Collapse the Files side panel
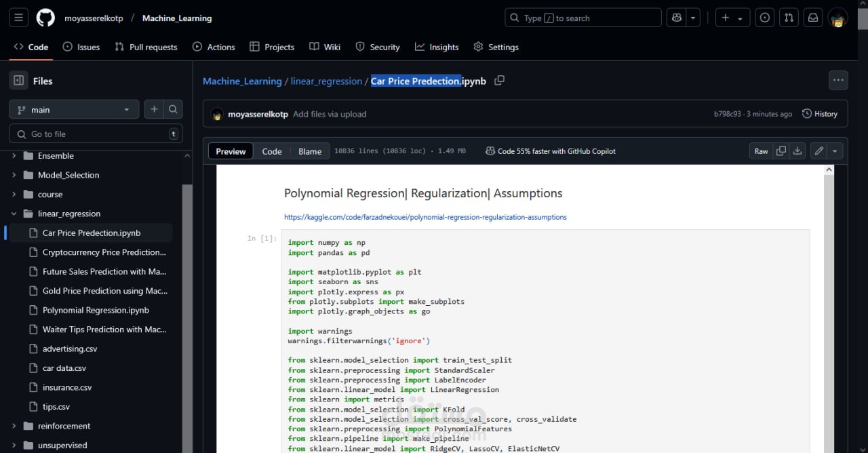 (x=18, y=81)
